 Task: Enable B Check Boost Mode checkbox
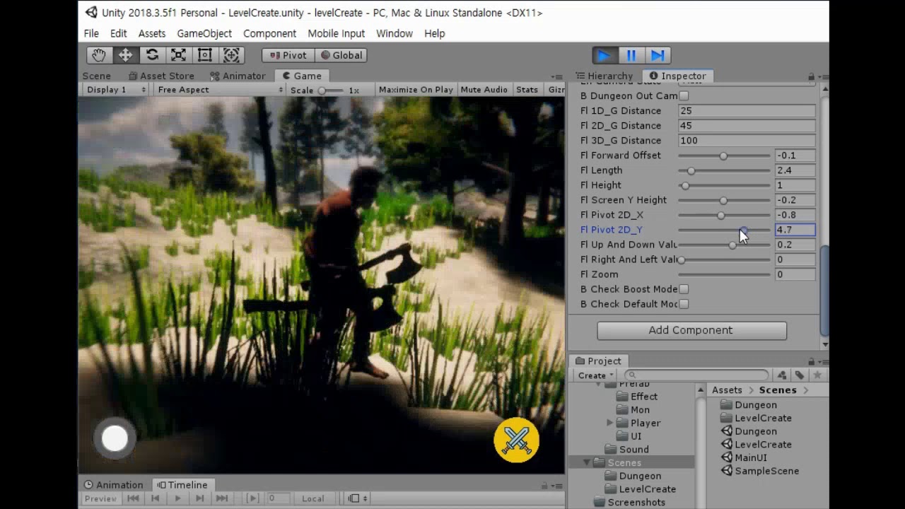[x=684, y=289]
